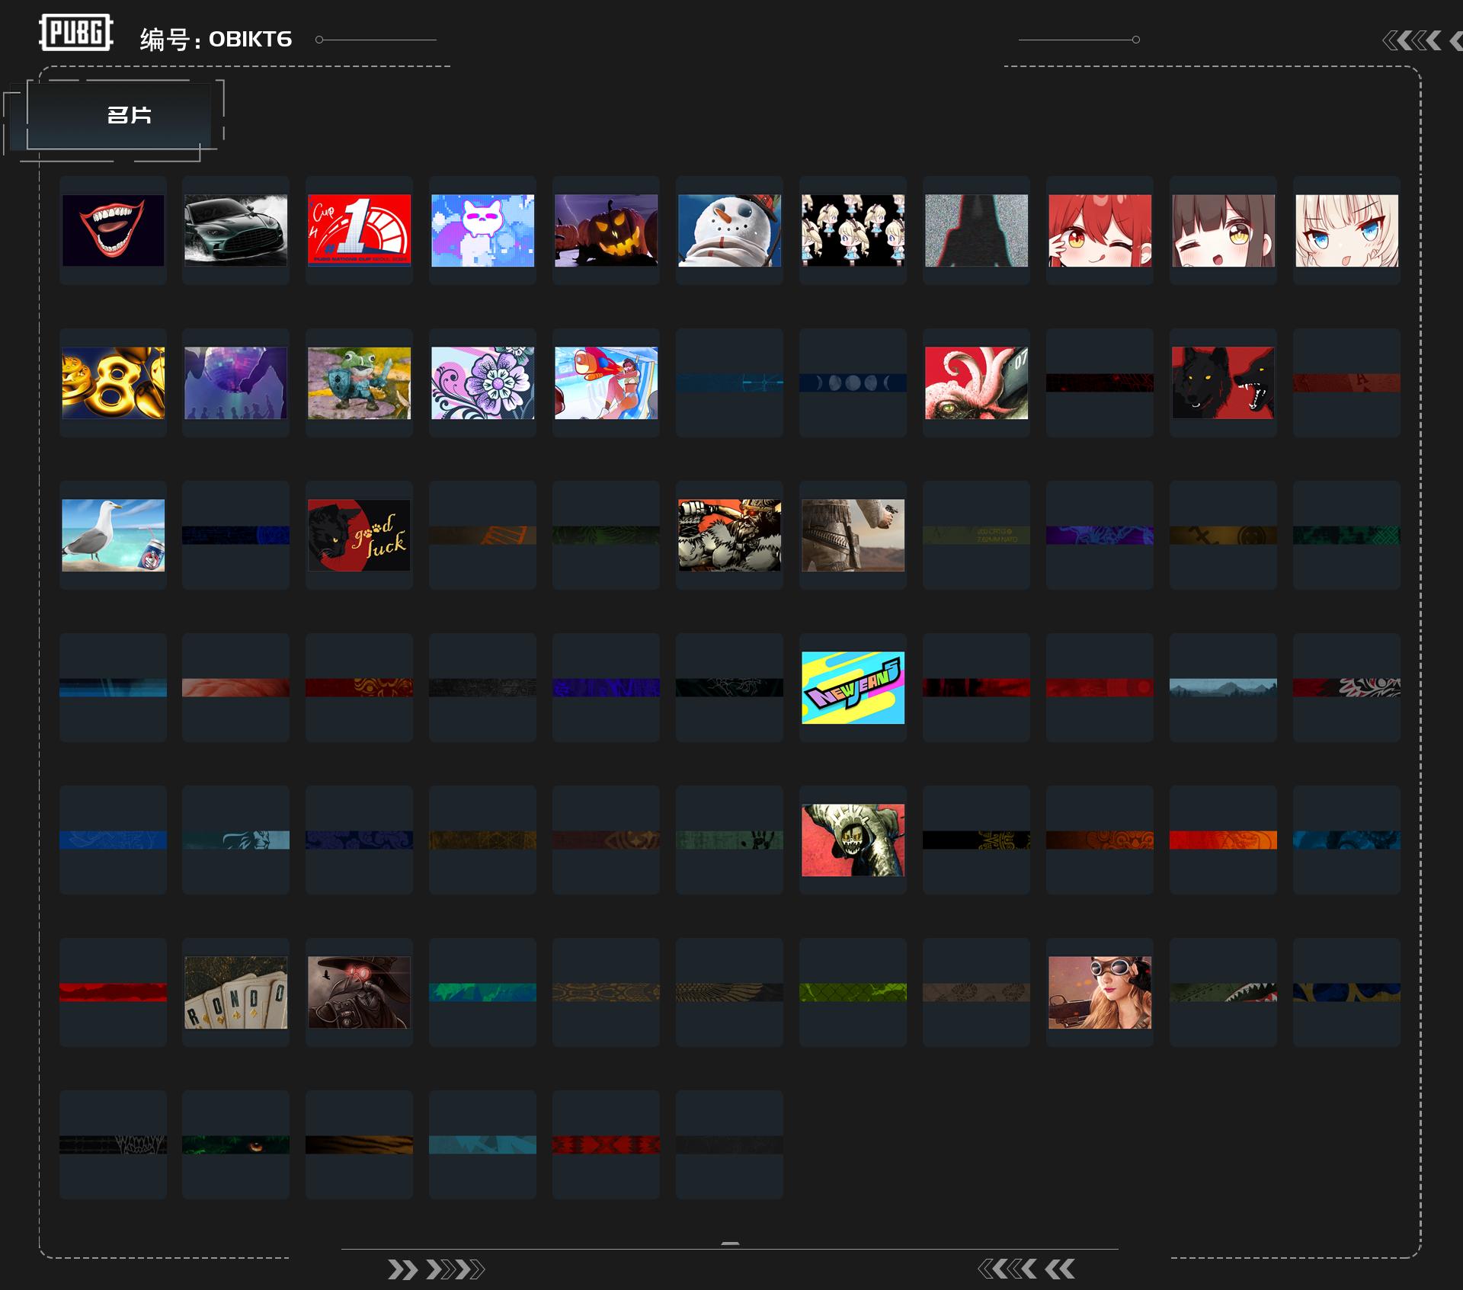Viewport: 1463px width, 1290px height.
Task: Pick the Nations Cup number 1 nameplate
Action: (360, 230)
